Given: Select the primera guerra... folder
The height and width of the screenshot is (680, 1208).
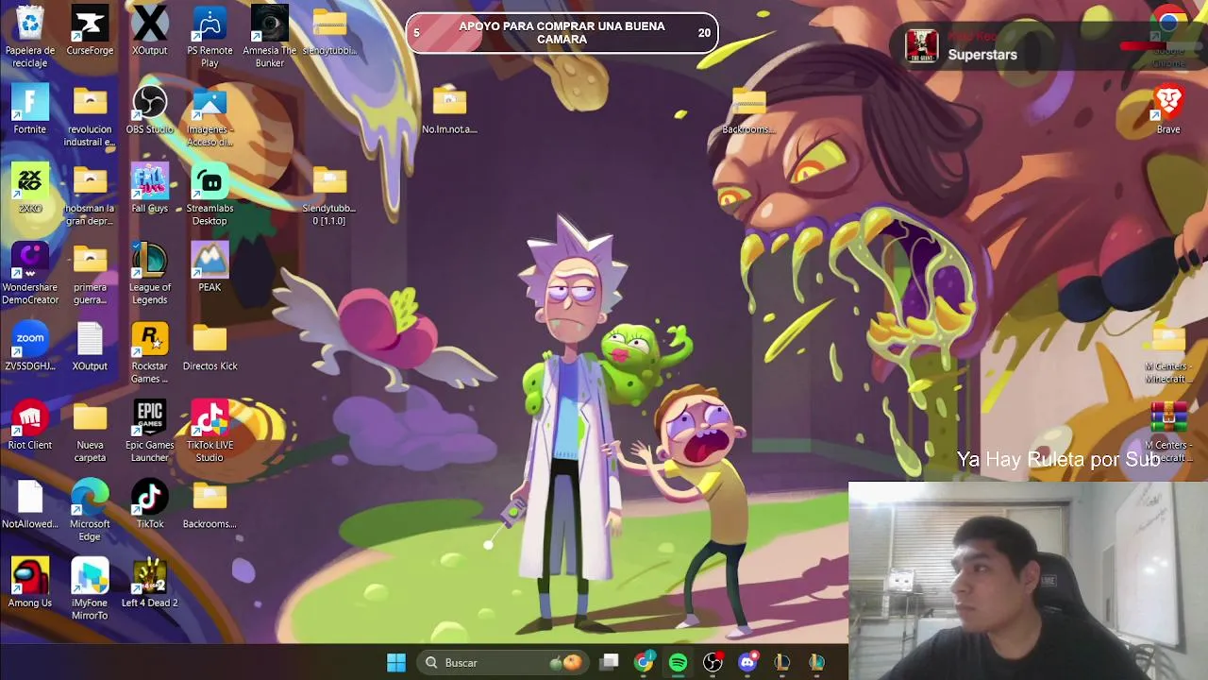Looking at the screenshot, I should click(90, 274).
